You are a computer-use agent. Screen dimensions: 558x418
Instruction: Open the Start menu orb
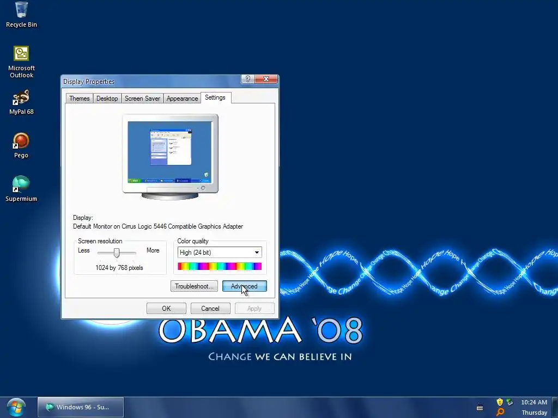coord(16,407)
